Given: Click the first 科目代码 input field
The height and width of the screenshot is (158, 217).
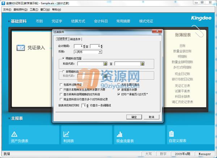Looking at the screenshot, I should tap(90, 63).
